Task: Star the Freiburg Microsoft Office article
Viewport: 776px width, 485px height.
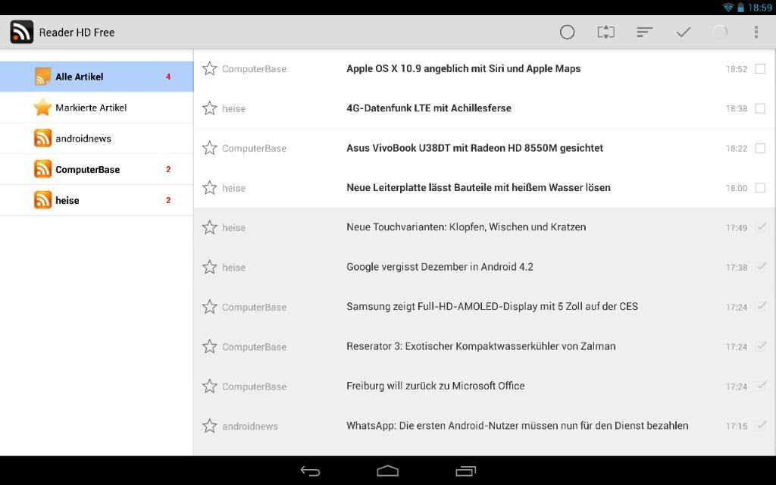Action: tap(210, 386)
